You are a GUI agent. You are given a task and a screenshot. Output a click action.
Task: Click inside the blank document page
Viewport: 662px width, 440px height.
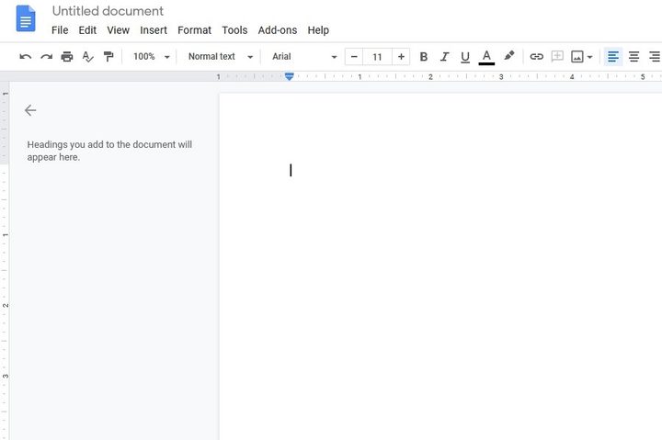[440, 266]
